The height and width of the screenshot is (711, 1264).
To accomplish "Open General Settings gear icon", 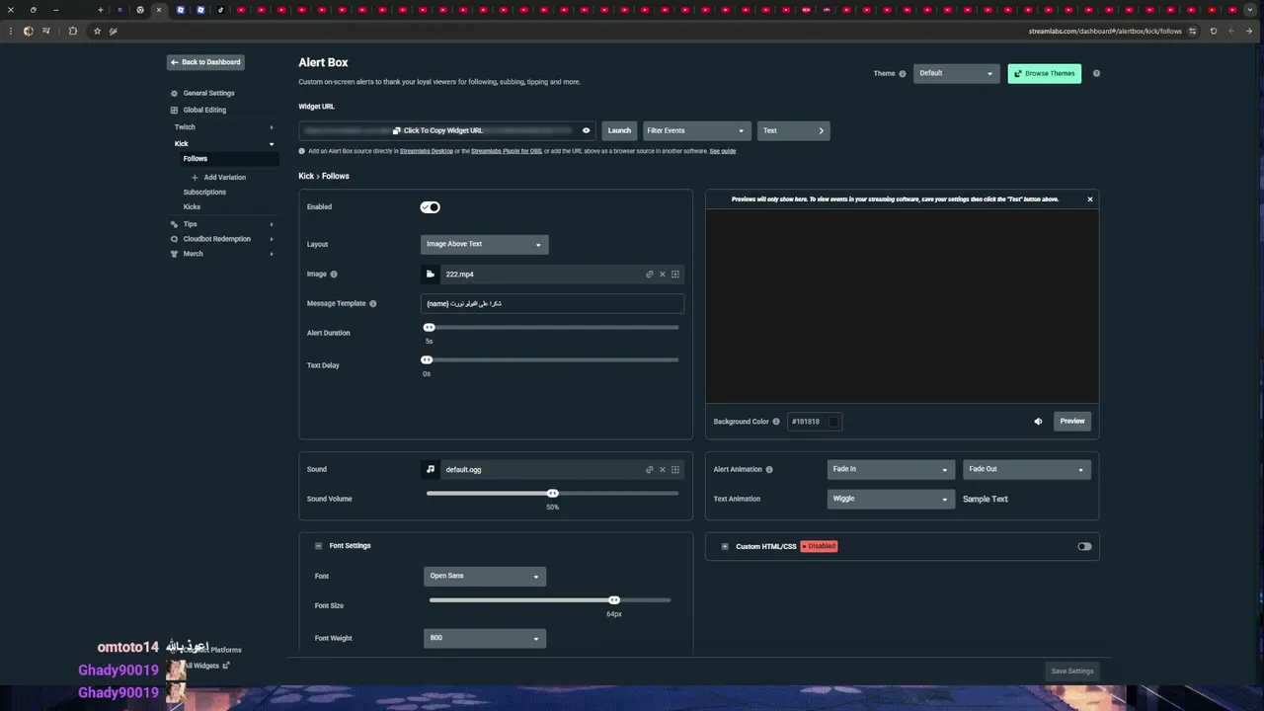I will click(x=175, y=94).
